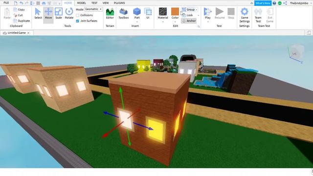Open the UI insert tool
313x176 pixels.
[x=148, y=14]
